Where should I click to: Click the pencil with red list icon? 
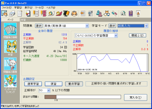pyautogui.click(x=44, y=14)
